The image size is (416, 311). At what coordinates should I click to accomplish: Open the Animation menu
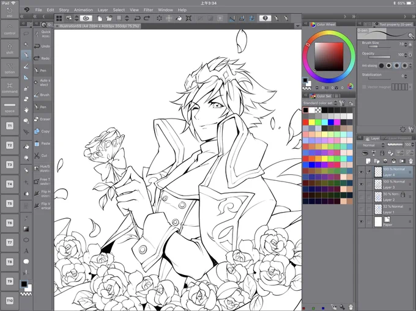83,10
